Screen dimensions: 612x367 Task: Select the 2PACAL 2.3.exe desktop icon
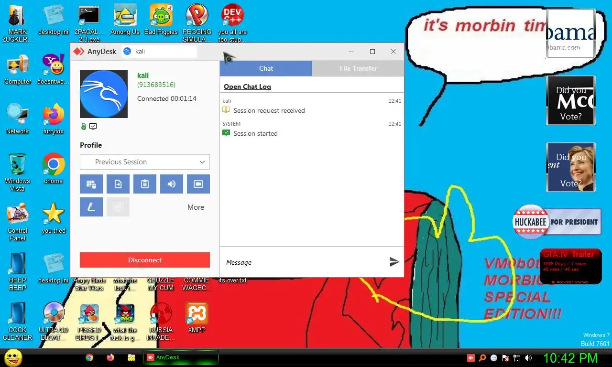89,24
